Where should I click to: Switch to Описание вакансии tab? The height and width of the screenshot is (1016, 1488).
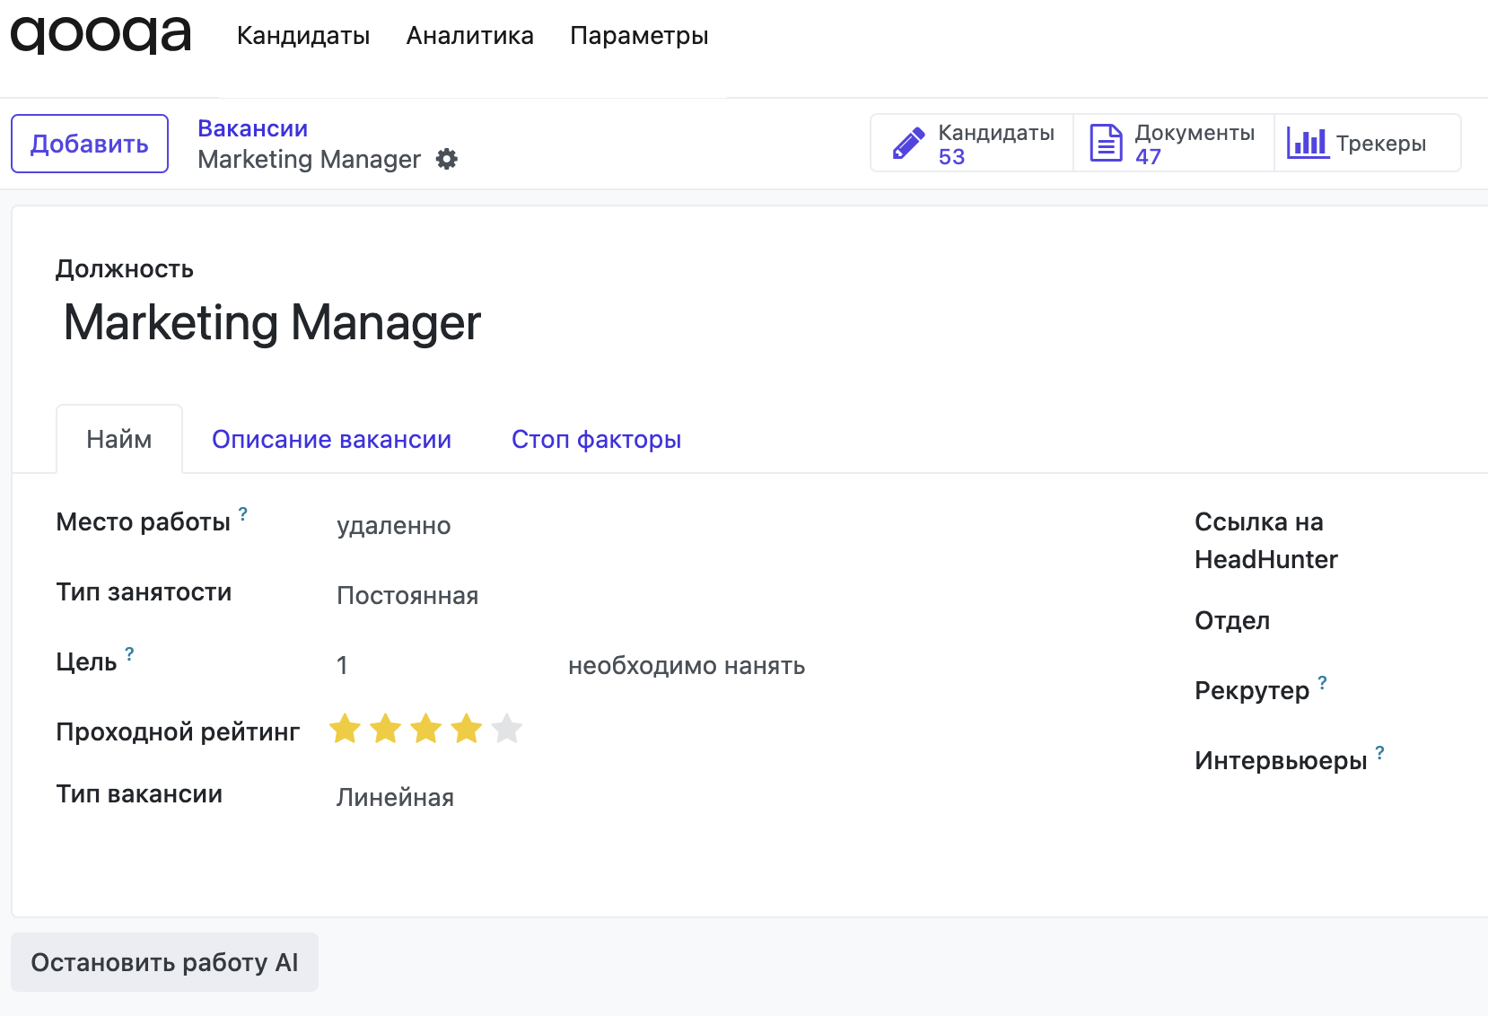click(331, 440)
